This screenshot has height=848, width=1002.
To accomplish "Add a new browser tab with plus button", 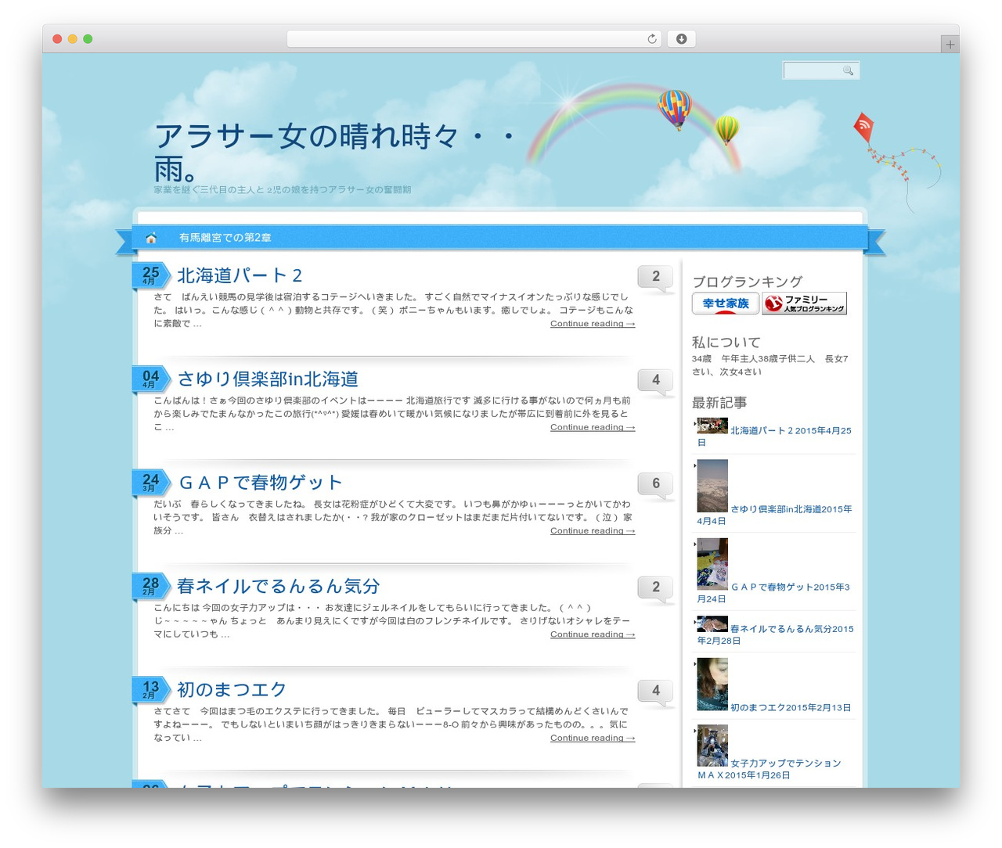I will click(x=950, y=45).
